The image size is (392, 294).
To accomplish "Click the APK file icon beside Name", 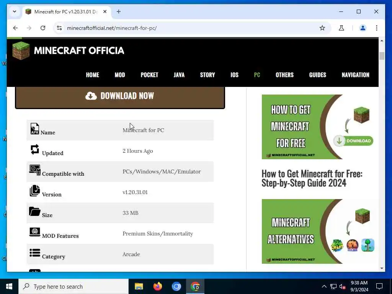I will coord(35,129).
